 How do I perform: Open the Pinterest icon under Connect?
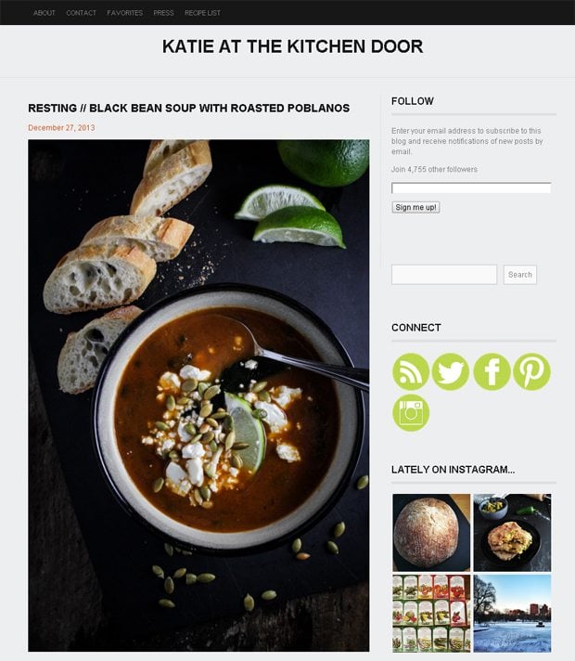pyautogui.click(x=531, y=371)
